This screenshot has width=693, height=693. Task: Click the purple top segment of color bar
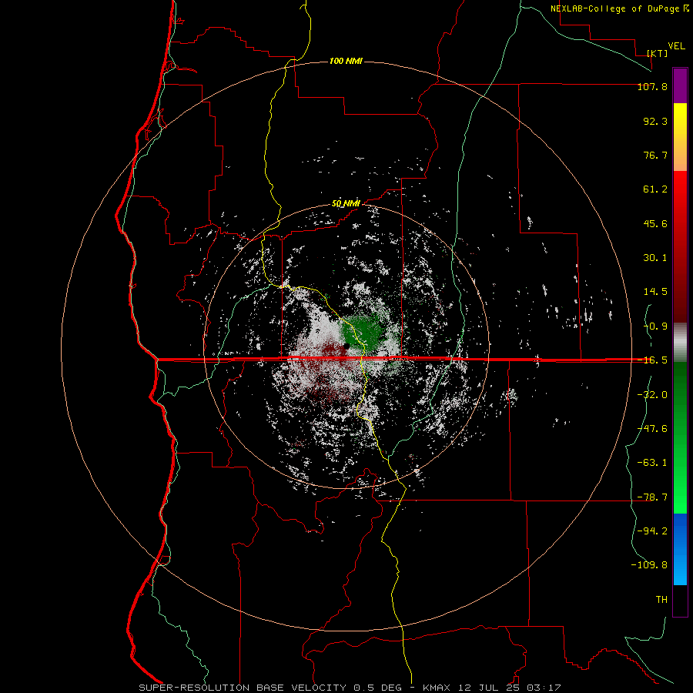point(680,85)
